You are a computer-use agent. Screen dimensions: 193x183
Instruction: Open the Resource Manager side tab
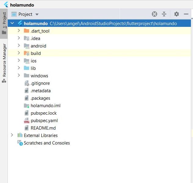click(x=4, y=63)
